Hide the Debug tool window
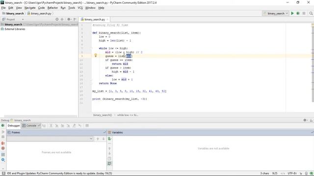The width and height of the screenshot is (314, 176). (x=311, y=120)
